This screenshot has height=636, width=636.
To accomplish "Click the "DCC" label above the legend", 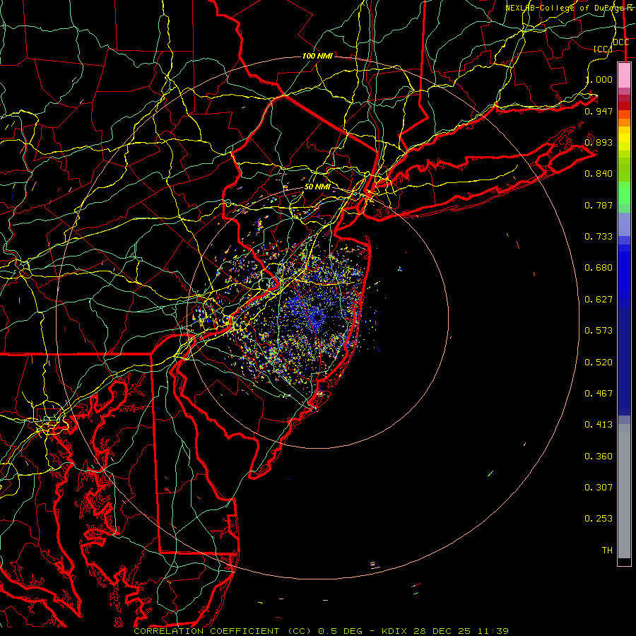I will click(620, 42).
